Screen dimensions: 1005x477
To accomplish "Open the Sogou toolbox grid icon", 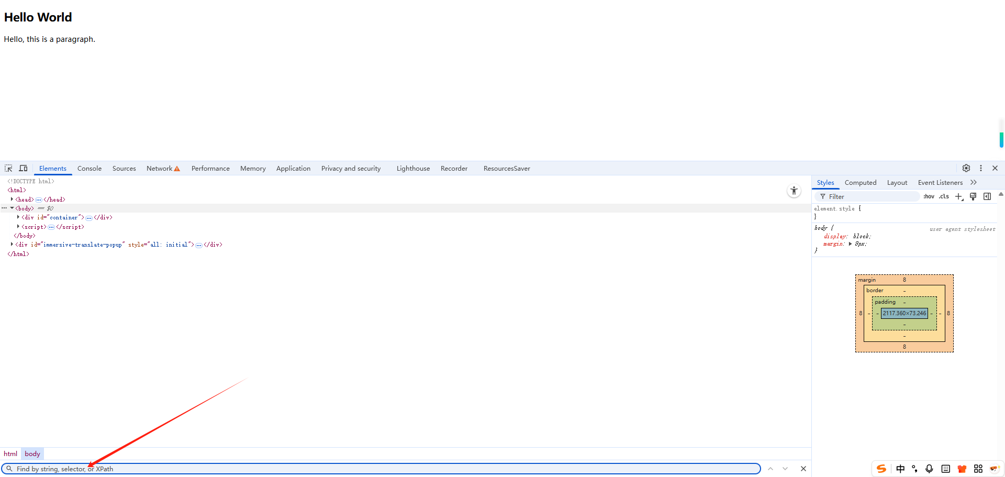I will point(978,469).
